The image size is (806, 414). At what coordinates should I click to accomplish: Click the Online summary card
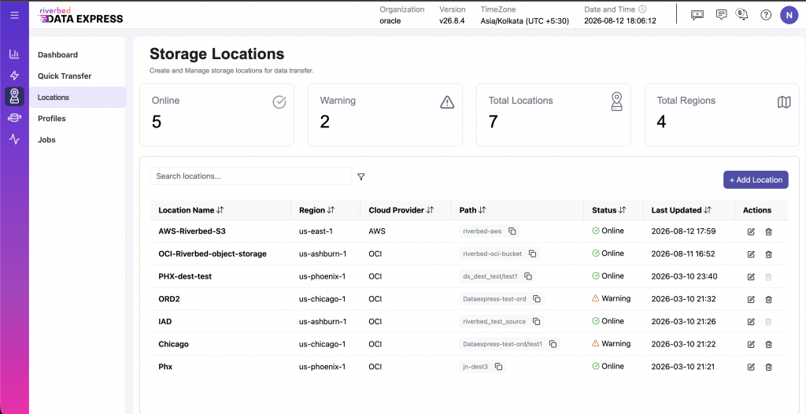pyautogui.click(x=216, y=115)
